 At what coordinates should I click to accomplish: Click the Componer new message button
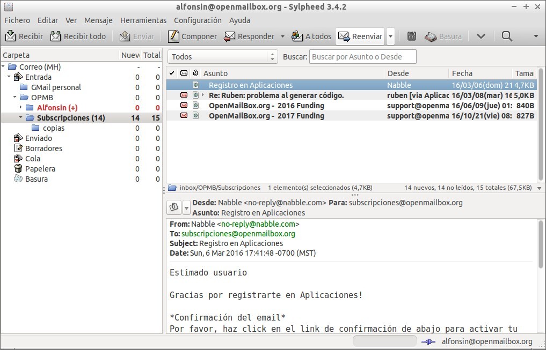tap(192, 36)
